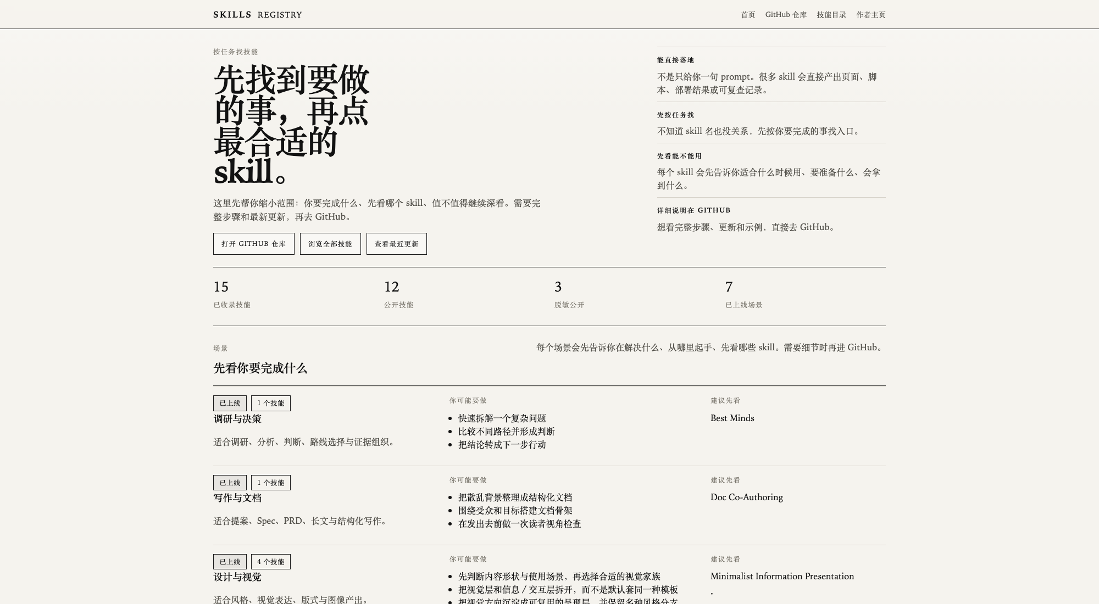Click the SKILLS REGISTRY site logo

coord(258,15)
